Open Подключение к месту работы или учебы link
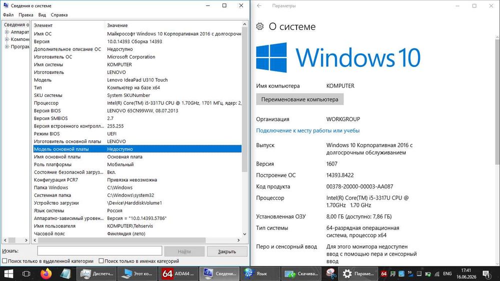This screenshot has width=500, height=281. coord(307,130)
